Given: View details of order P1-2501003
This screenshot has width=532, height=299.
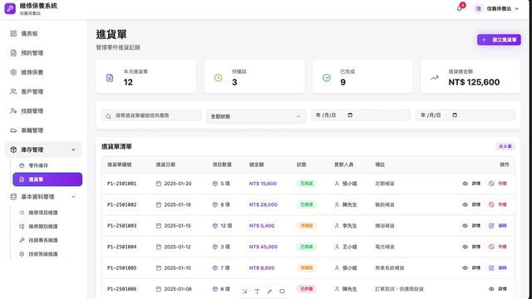Looking at the screenshot, I should coord(471,225).
